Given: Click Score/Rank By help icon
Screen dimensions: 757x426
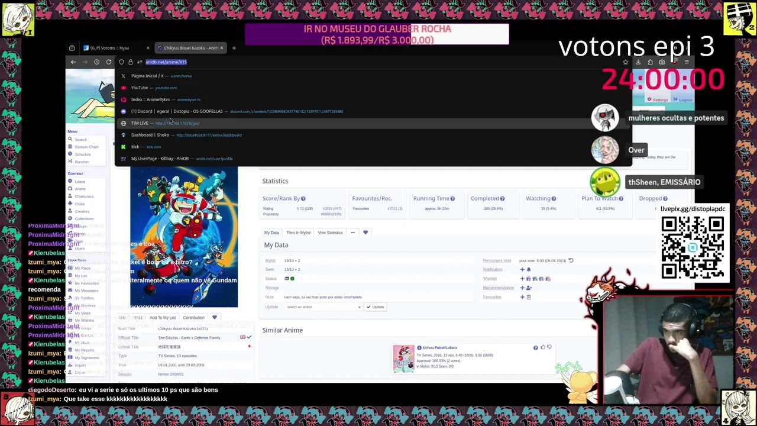Looking at the screenshot, I should tap(303, 199).
